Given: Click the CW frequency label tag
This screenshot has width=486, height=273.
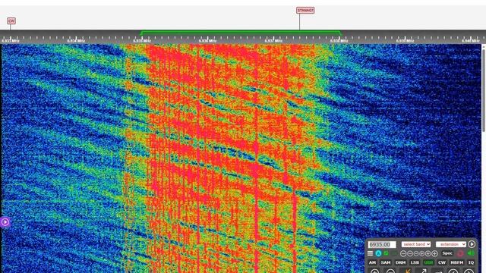Looking at the screenshot, I should point(11,21).
